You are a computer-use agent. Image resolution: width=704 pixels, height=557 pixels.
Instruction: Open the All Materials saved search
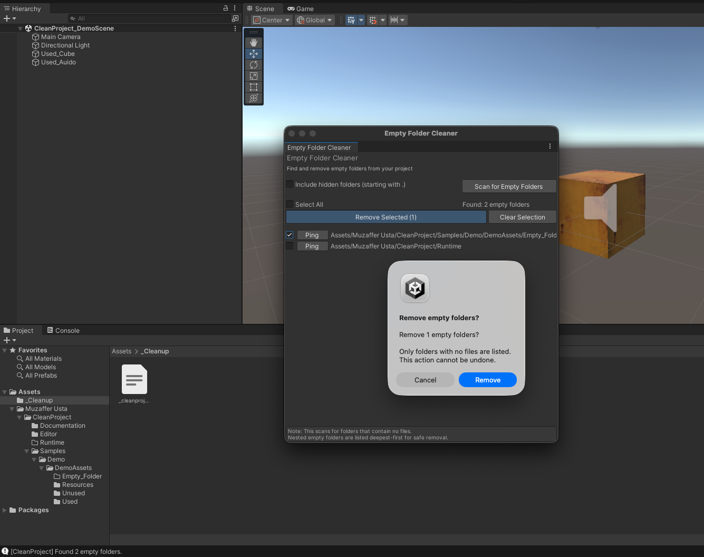click(43, 359)
